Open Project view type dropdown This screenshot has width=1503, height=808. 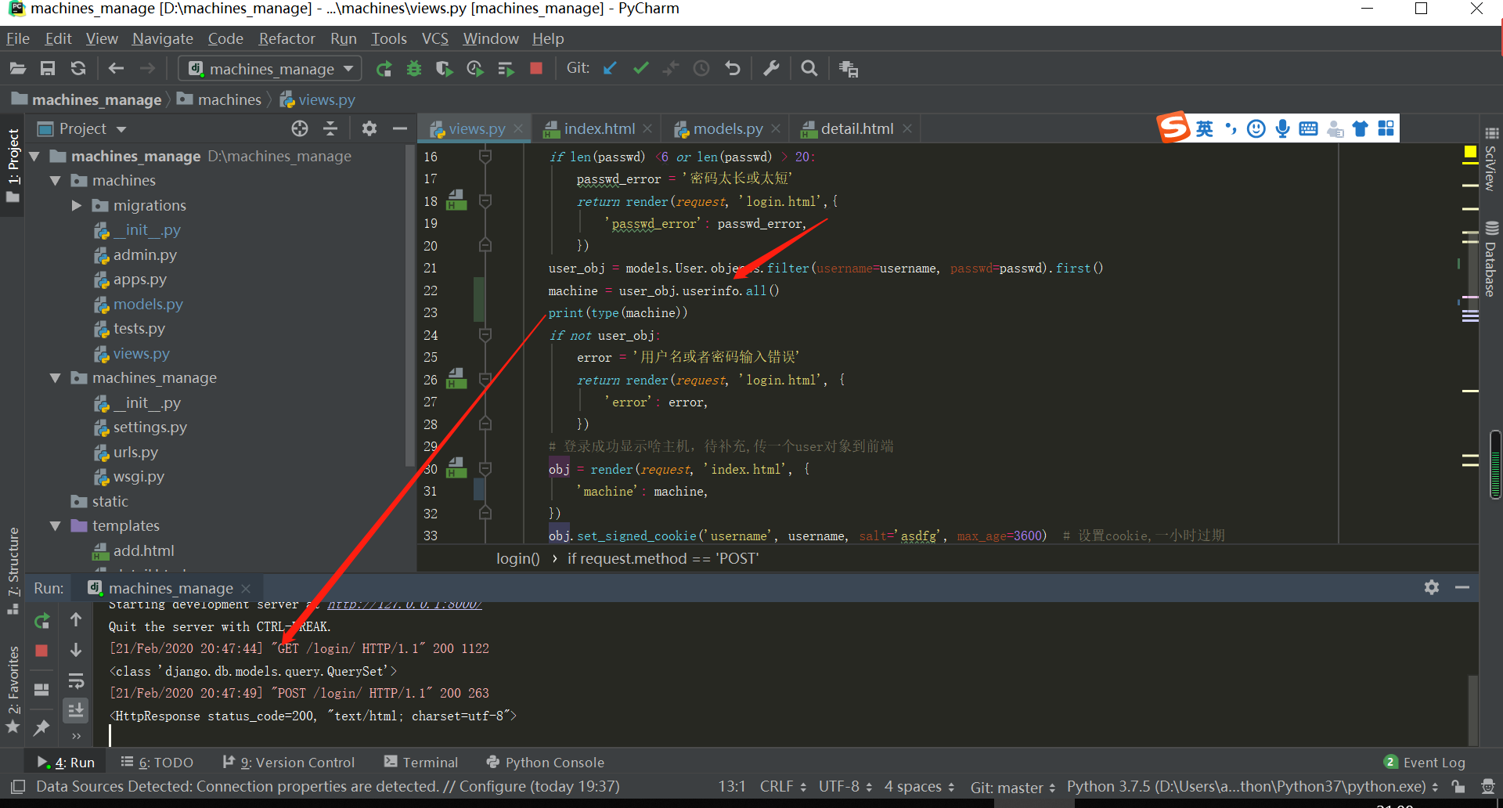121,129
